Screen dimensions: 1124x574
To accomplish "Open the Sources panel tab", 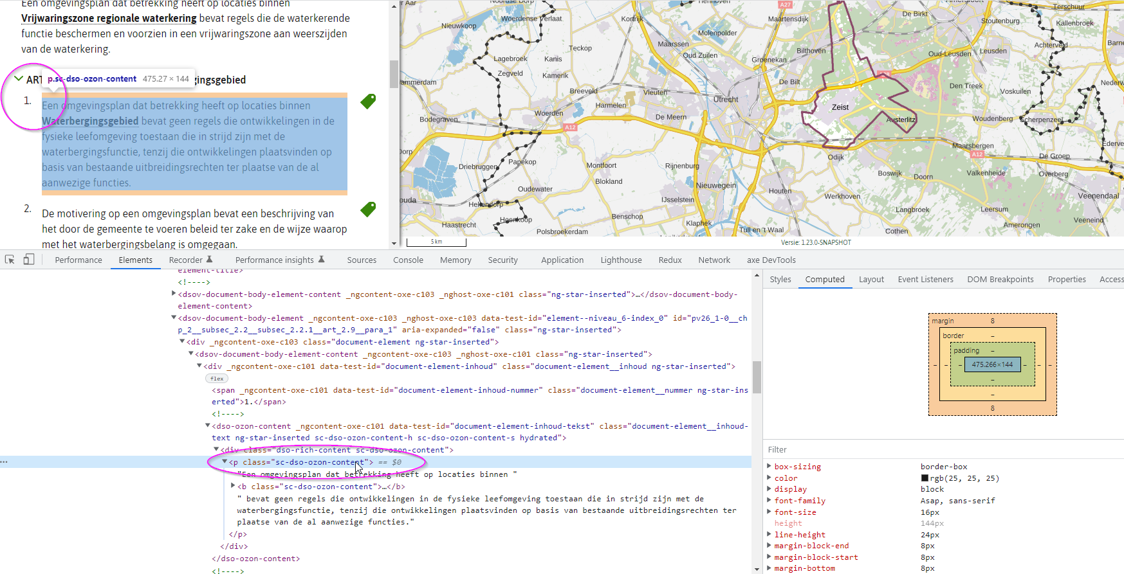I will tap(362, 260).
